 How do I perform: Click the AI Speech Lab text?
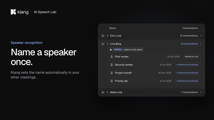pyautogui.click(x=45, y=12)
